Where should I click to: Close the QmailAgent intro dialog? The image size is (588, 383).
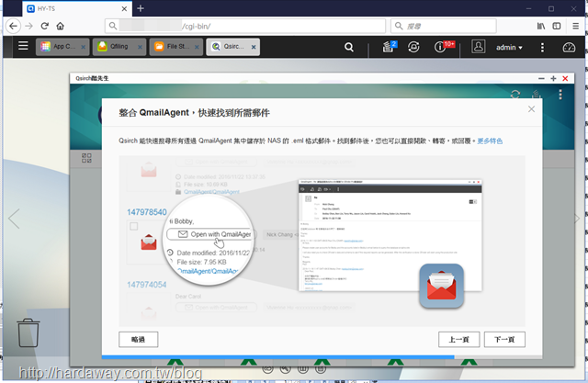531,109
